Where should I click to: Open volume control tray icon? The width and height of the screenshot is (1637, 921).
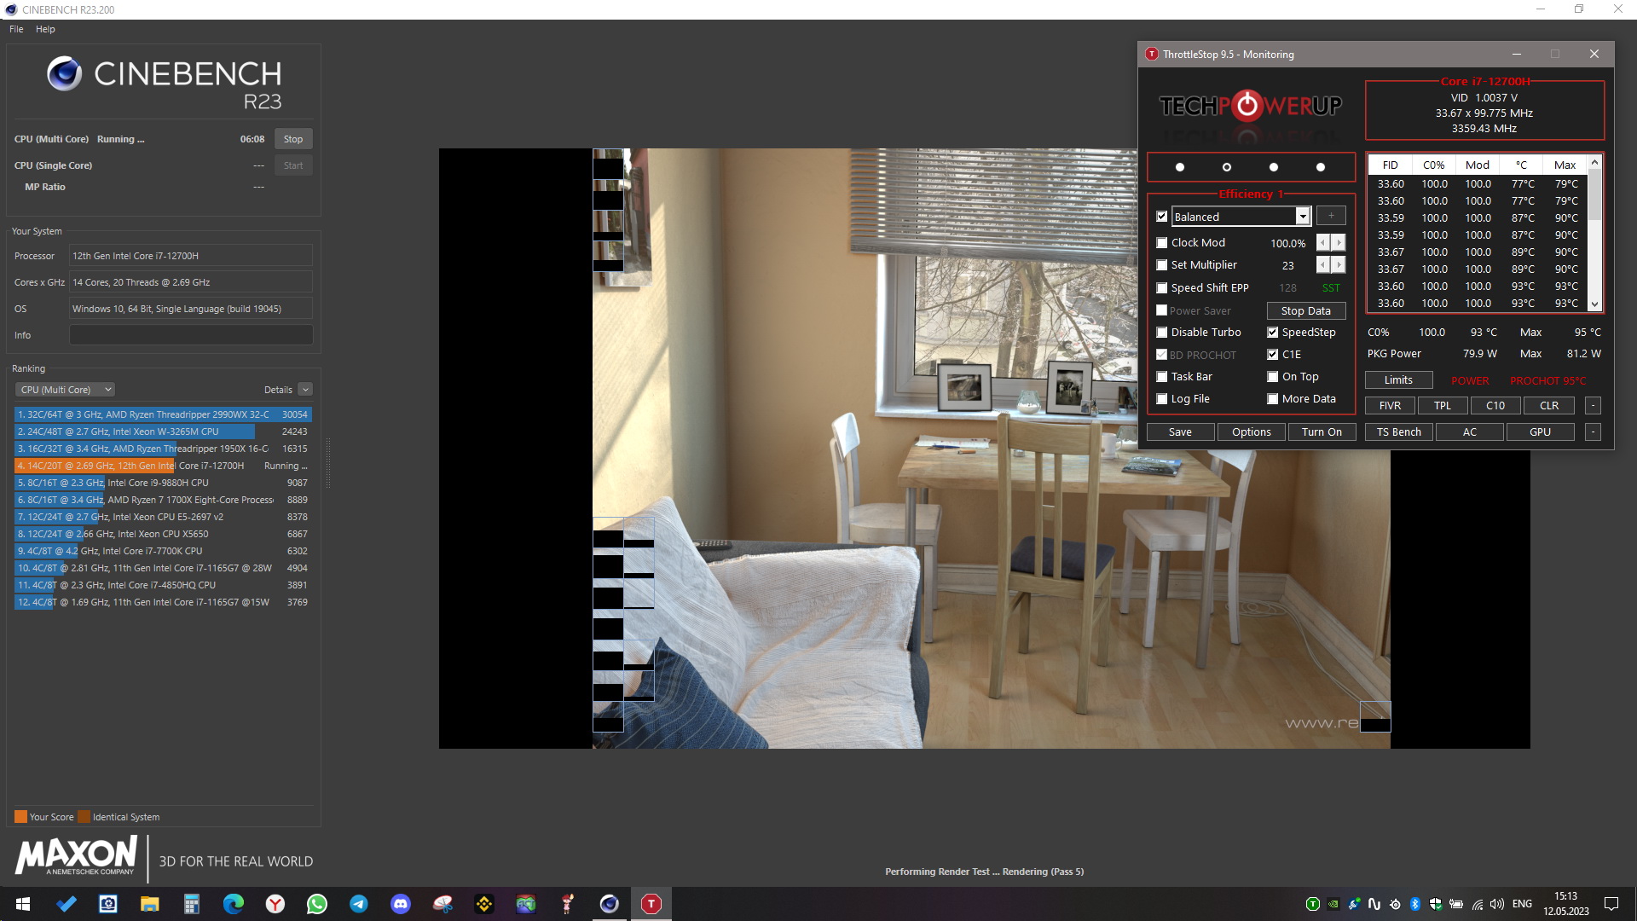1497,904
